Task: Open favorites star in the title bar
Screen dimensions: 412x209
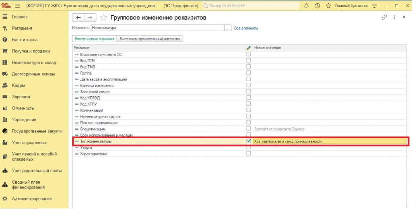Action: (x=328, y=6)
